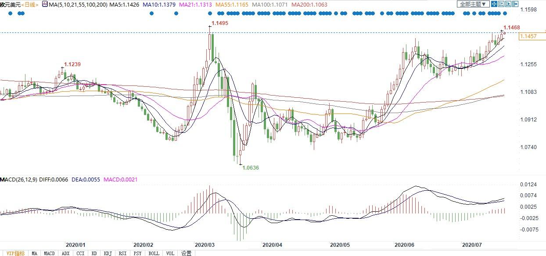The image size is (546, 256).
Task: Click the 1.1457 current price tag
Action: coord(528,36)
